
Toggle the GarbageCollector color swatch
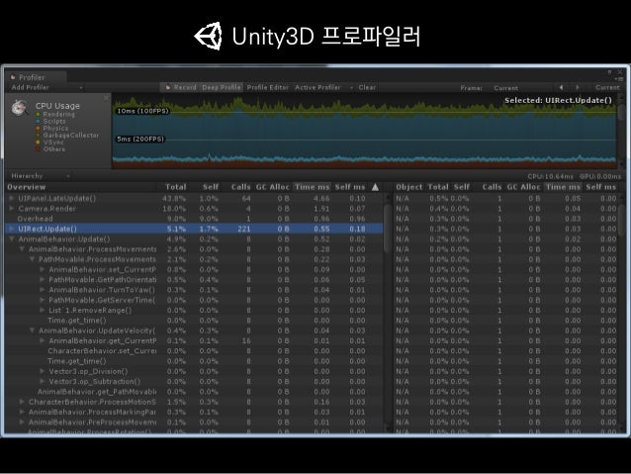[38, 136]
